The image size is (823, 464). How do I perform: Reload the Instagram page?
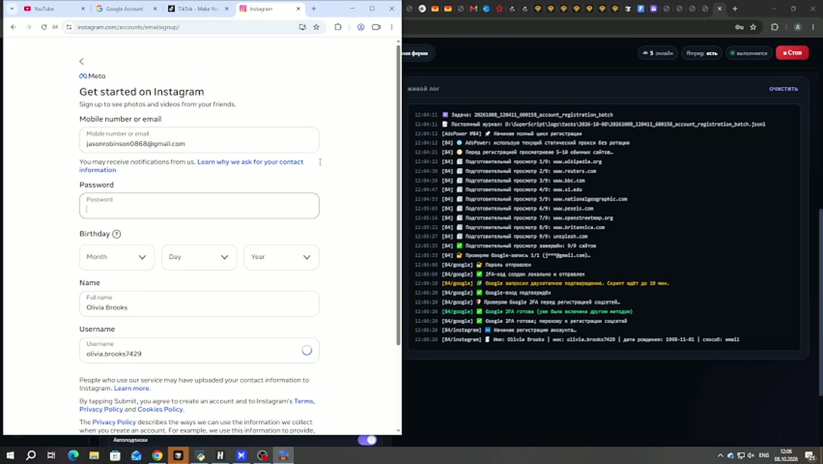click(x=44, y=27)
